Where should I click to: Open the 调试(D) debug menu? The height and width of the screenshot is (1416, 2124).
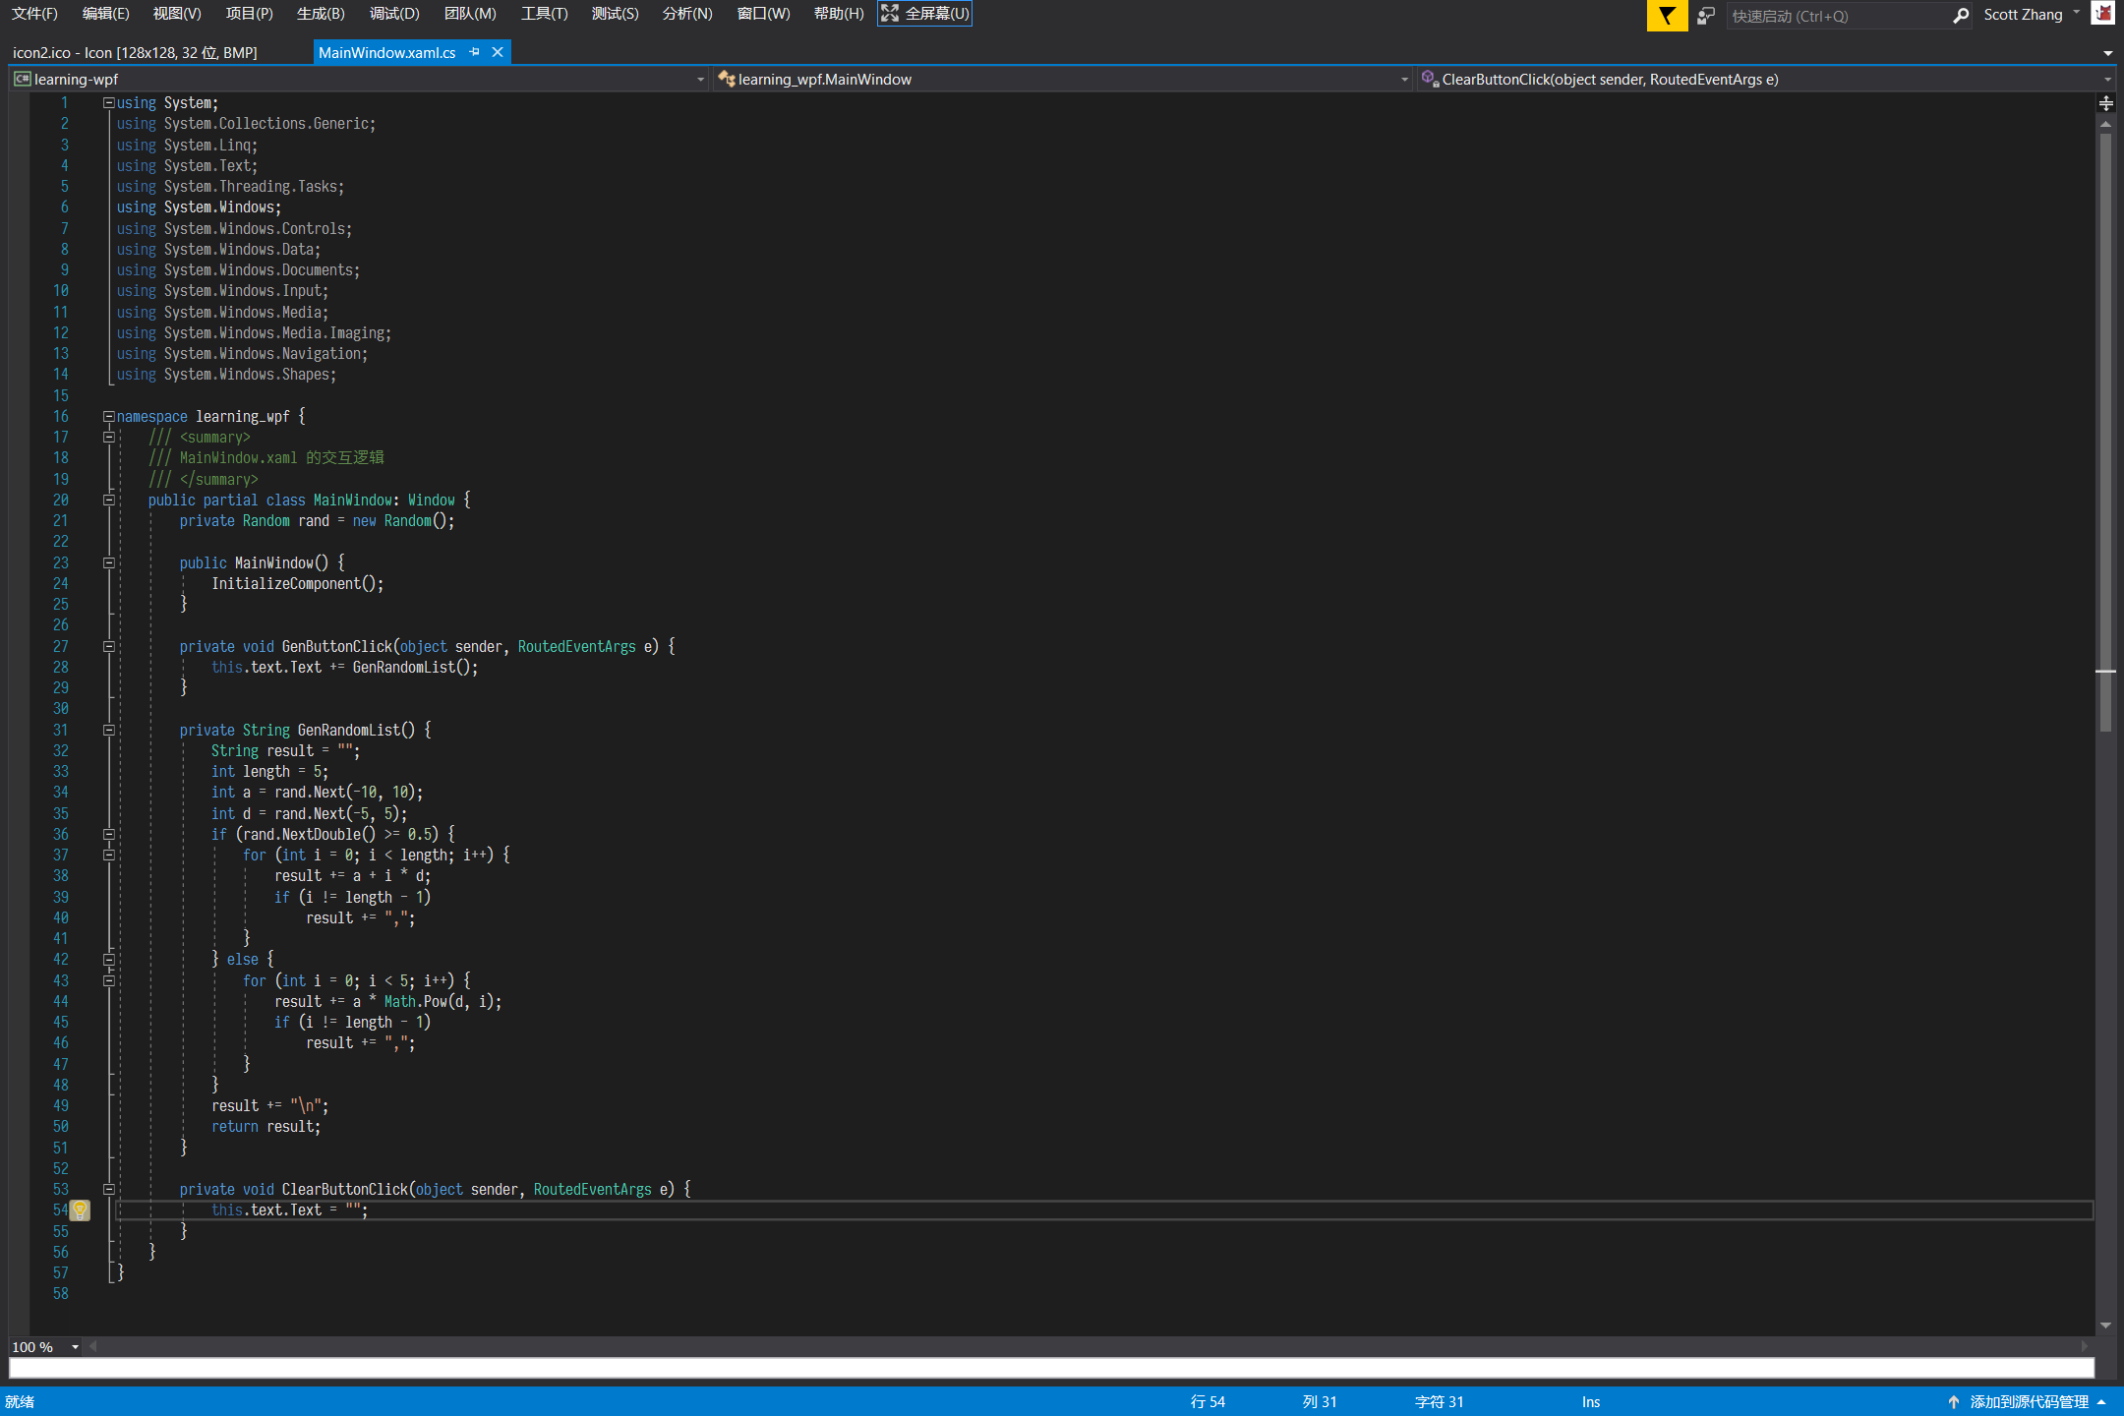tap(394, 14)
